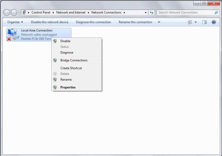Maximize the Network Connections window
Image resolution: width=222 pixels, height=156 pixels.
tap(204, 3)
